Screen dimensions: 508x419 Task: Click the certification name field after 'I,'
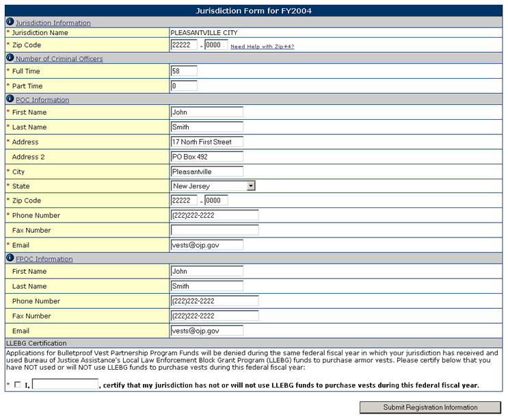65,385
